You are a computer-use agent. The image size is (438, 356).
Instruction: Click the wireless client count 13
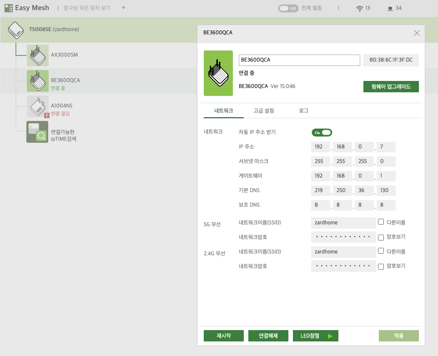point(368,8)
